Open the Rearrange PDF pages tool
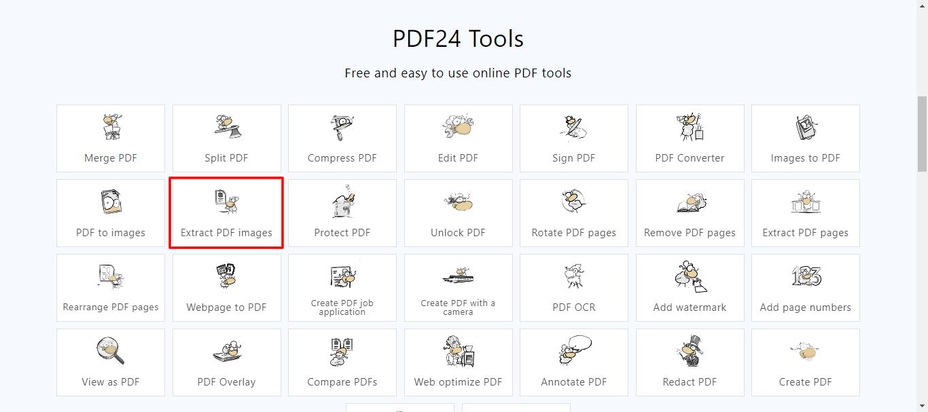 [110, 288]
